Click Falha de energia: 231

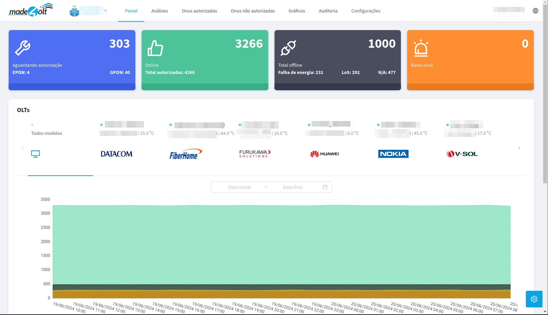[300, 72]
